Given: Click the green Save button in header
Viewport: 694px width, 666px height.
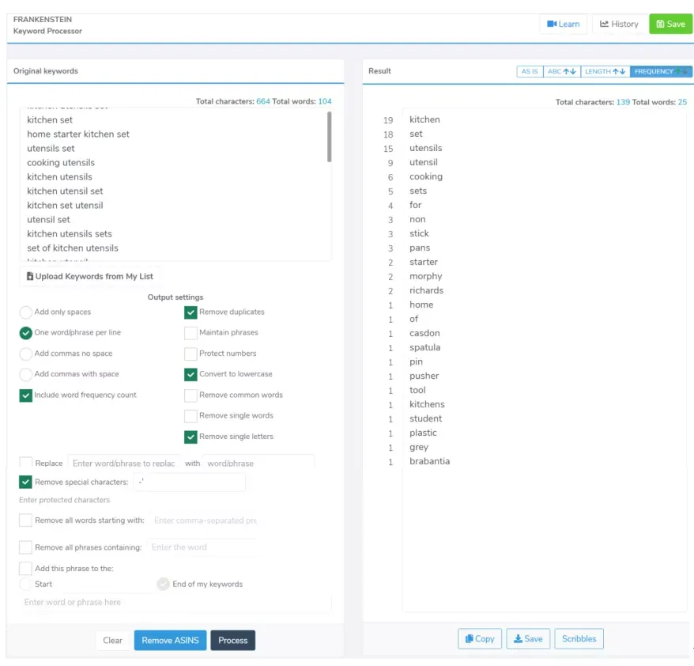Looking at the screenshot, I should point(670,24).
